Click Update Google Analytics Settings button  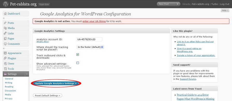(56, 83)
